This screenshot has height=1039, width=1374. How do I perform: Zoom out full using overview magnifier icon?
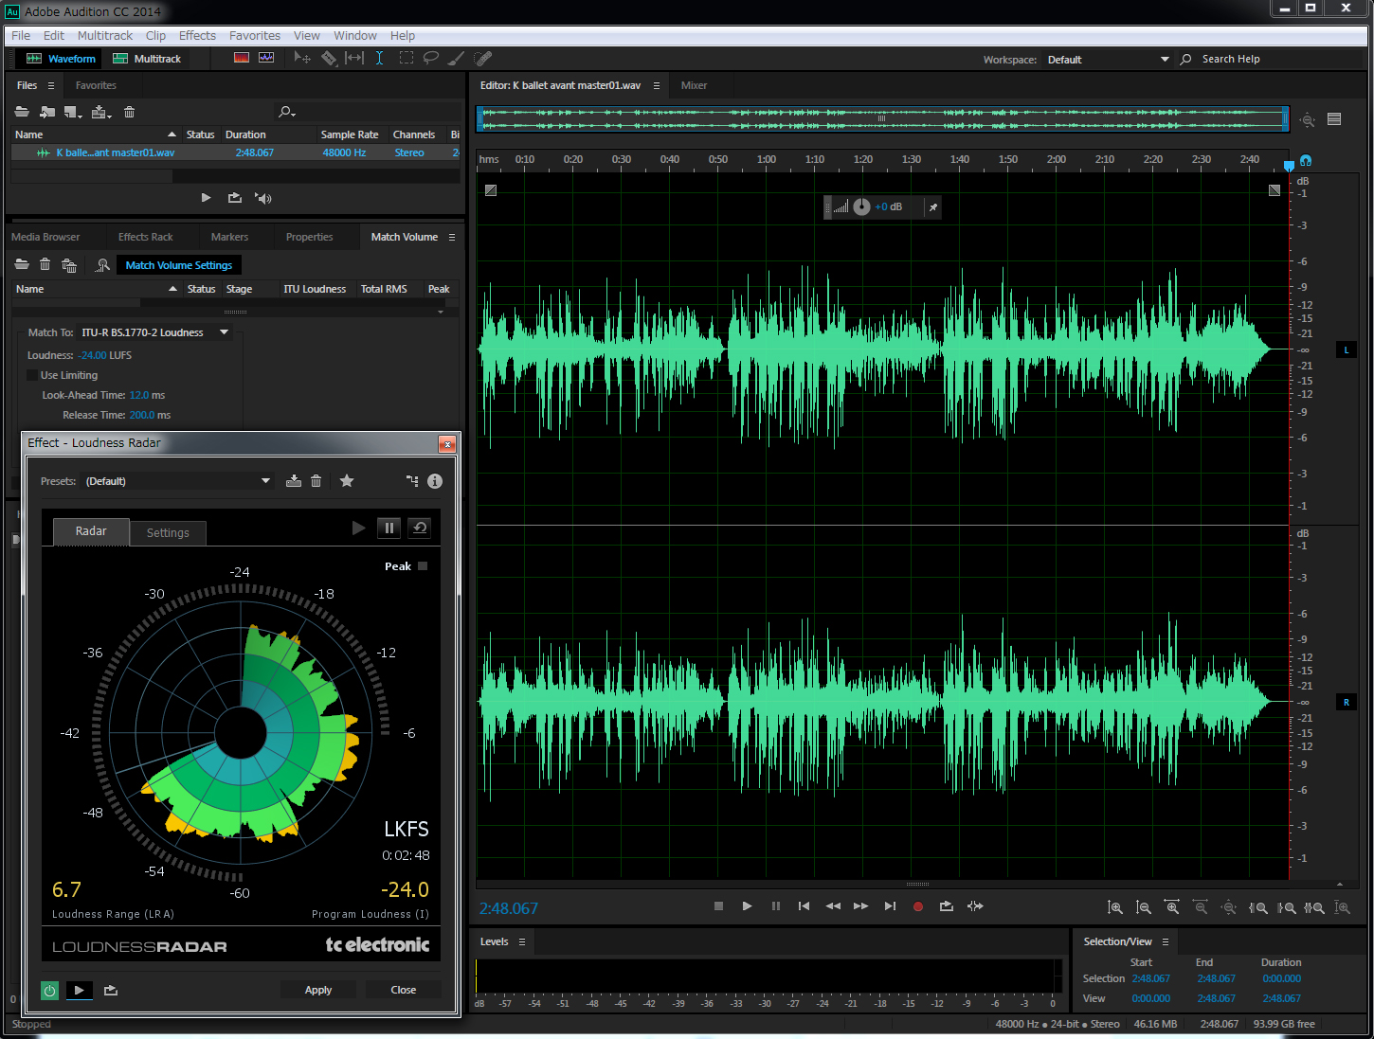click(x=1308, y=120)
